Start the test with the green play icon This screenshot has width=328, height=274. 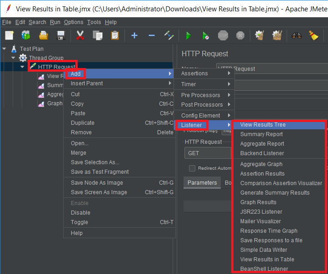tap(189, 35)
